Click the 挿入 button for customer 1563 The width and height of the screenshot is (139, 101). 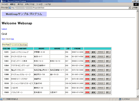pyautogui.click(x=108, y=92)
